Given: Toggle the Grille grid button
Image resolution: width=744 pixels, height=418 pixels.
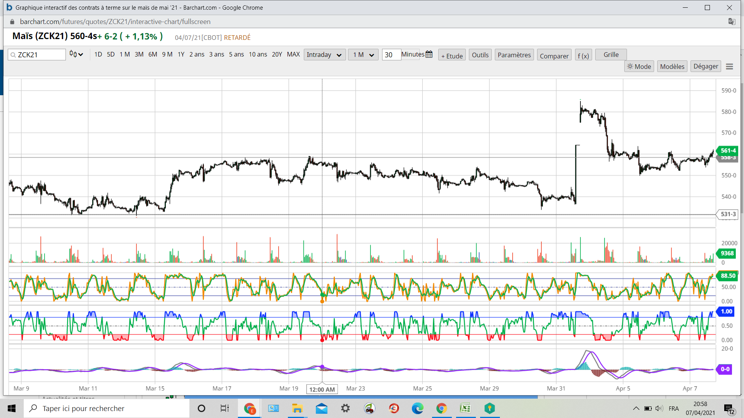Looking at the screenshot, I should (611, 55).
